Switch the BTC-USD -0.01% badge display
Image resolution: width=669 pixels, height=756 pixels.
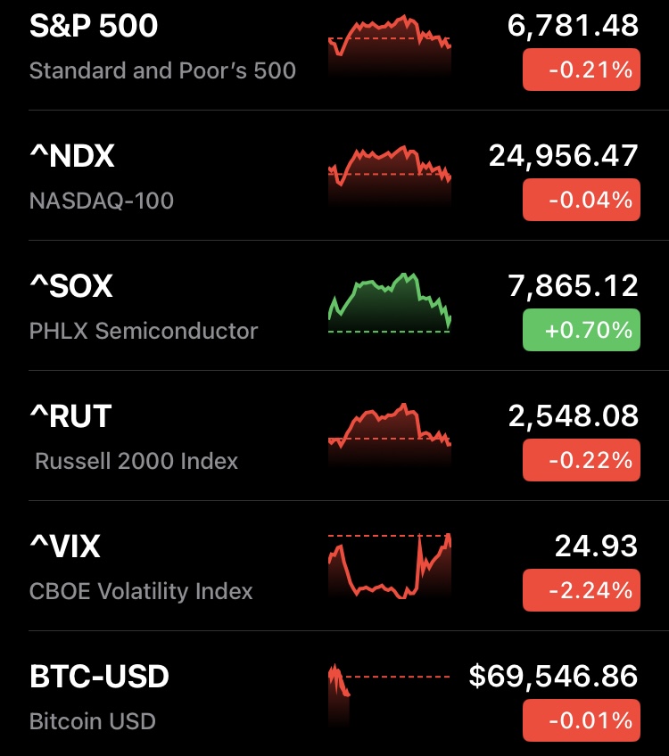click(581, 720)
